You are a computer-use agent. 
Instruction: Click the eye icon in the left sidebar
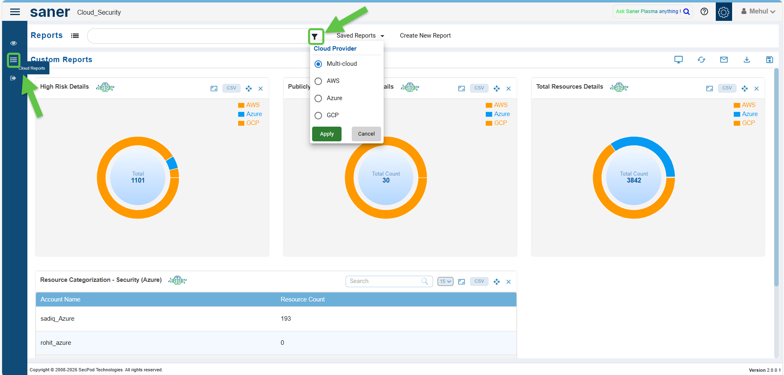tap(13, 43)
